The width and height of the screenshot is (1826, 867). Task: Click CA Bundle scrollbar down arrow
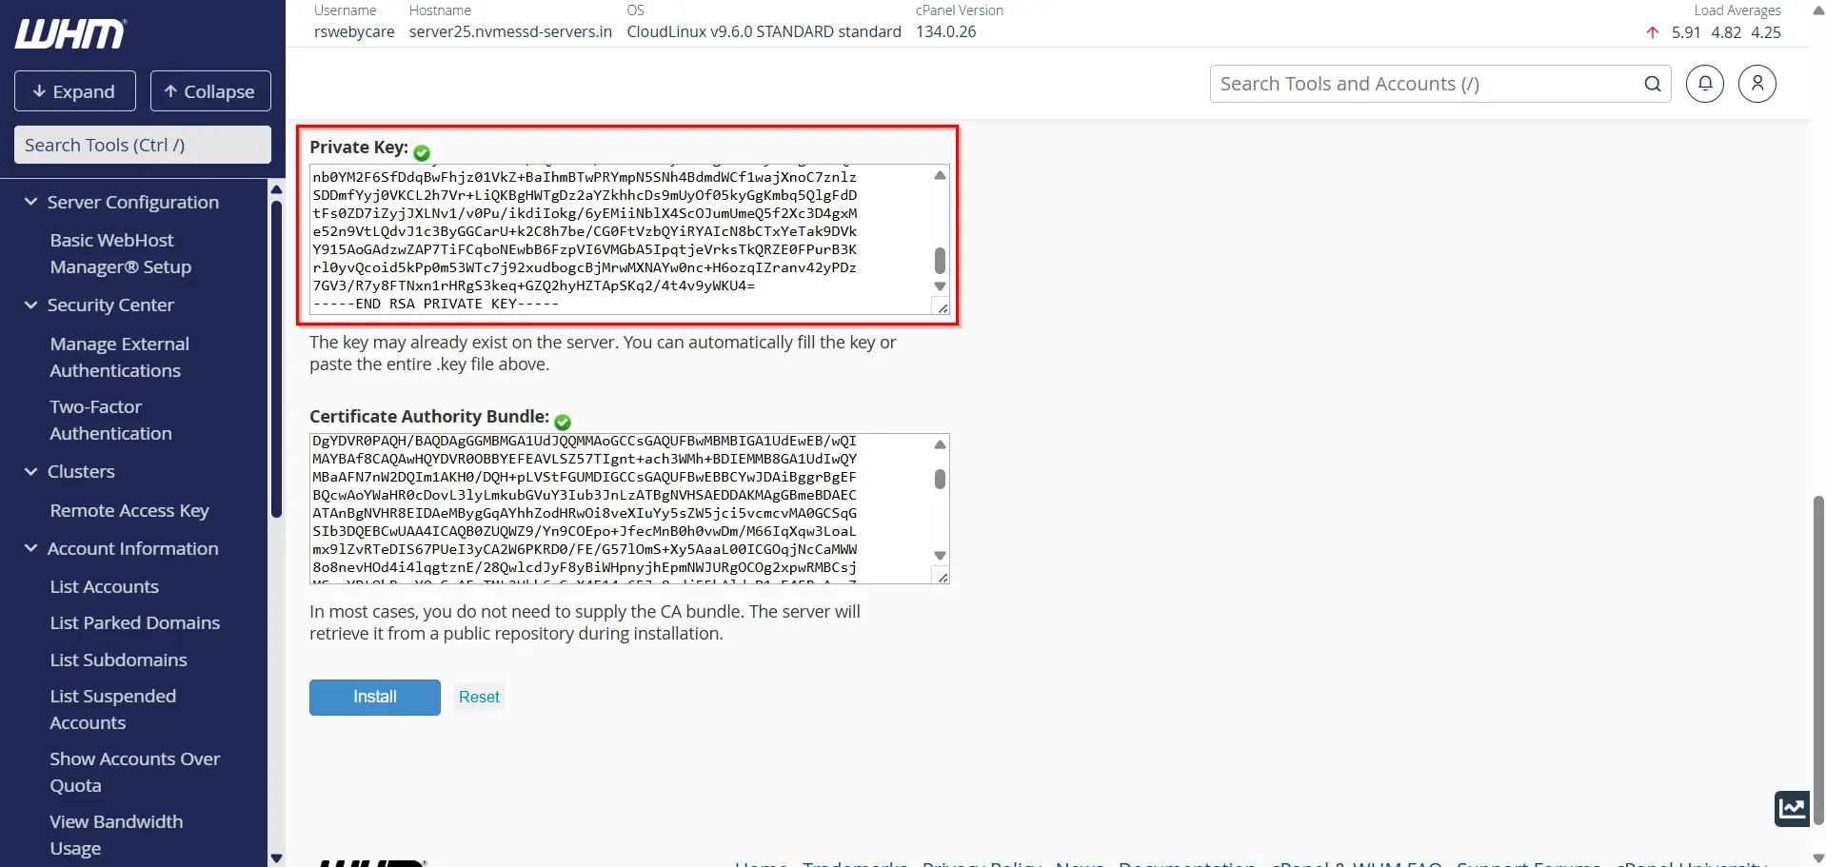940,556
